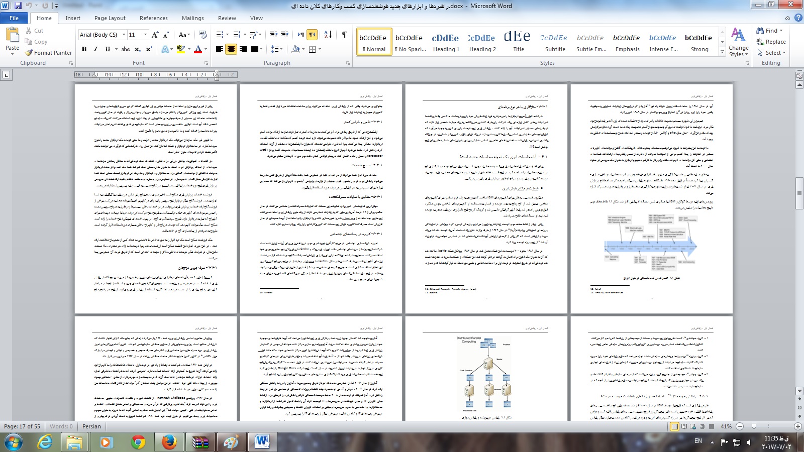Click the Bullets list icon
The image size is (804, 452).
coord(220,34)
